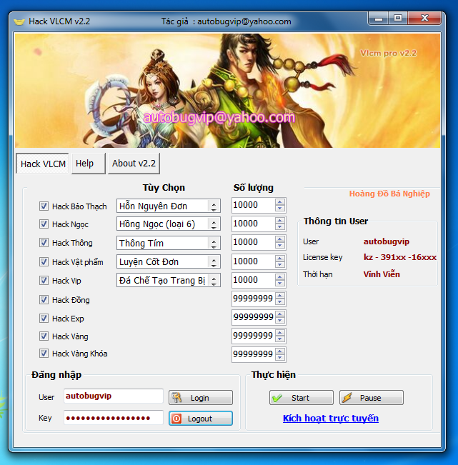Toggle the Hack Exp checkbox
This screenshot has width=458, height=465.
pyautogui.click(x=44, y=319)
